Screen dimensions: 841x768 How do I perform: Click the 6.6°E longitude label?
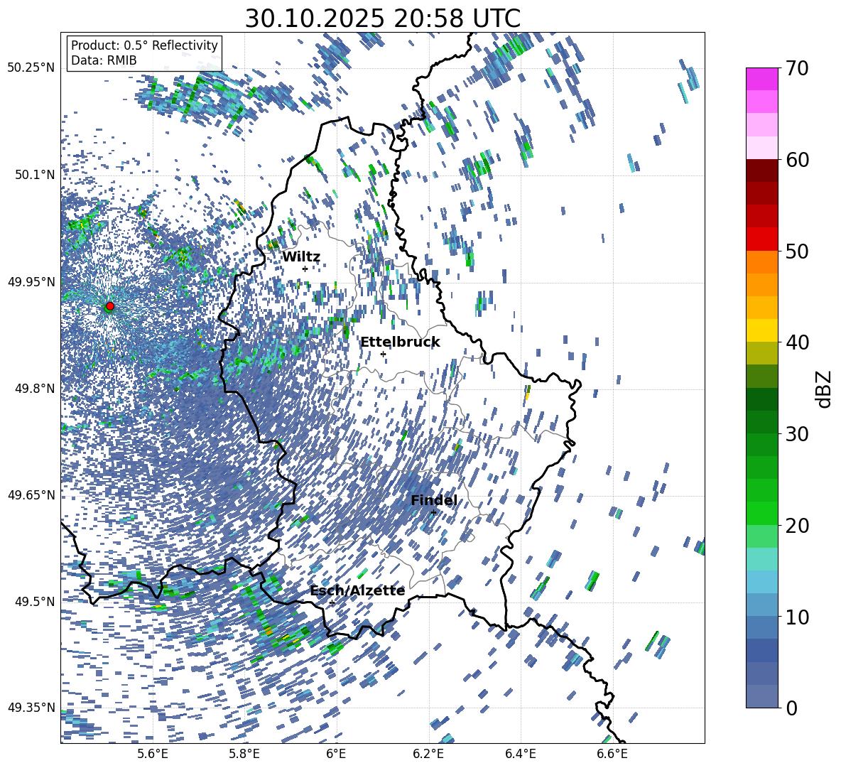(x=612, y=754)
